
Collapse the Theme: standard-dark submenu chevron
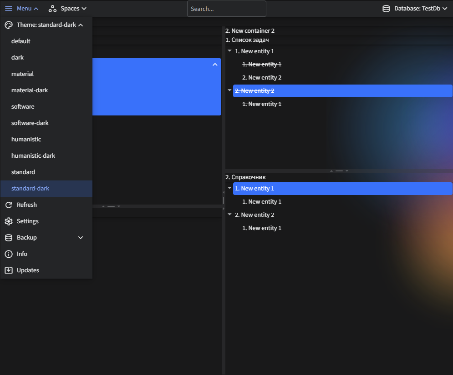click(x=81, y=25)
